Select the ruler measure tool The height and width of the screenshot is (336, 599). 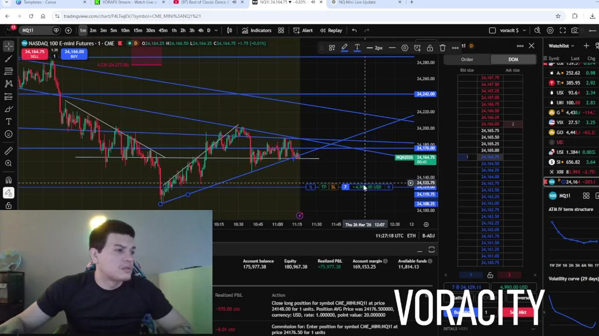coord(8,151)
